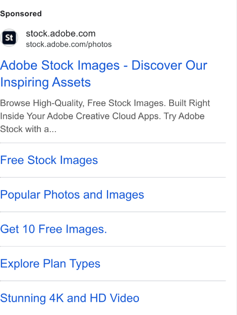Screen dimensions: 237x315
Task: Click the stock.adobe.com site name
Action: coord(61,34)
